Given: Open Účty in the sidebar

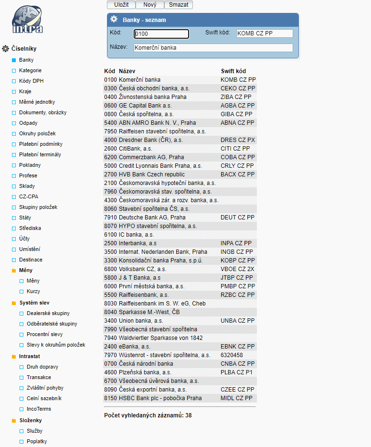Looking at the screenshot, I should 24,239.
